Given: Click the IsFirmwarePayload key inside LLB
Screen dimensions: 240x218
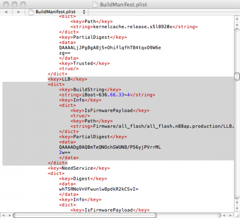Looking at the screenshot, I should coord(110,110).
